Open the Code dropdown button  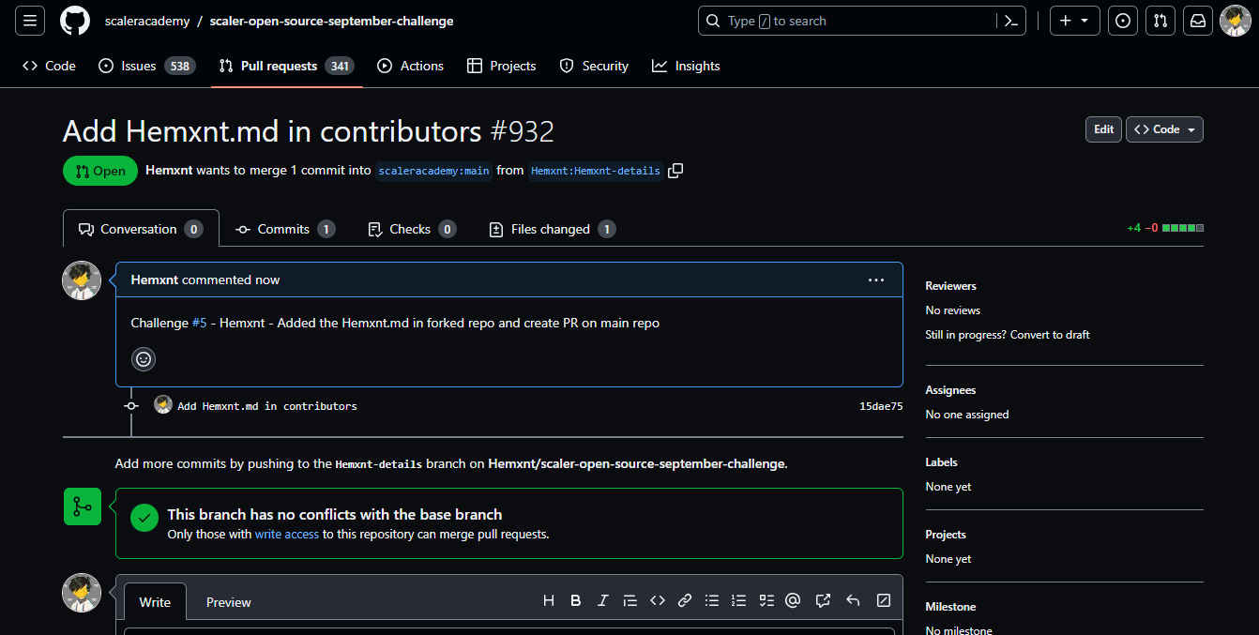(x=1163, y=129)
